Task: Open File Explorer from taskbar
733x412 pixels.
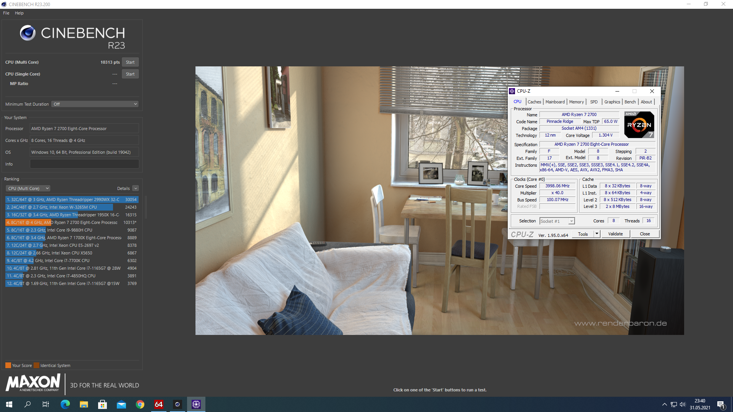Action: (84, 404)
